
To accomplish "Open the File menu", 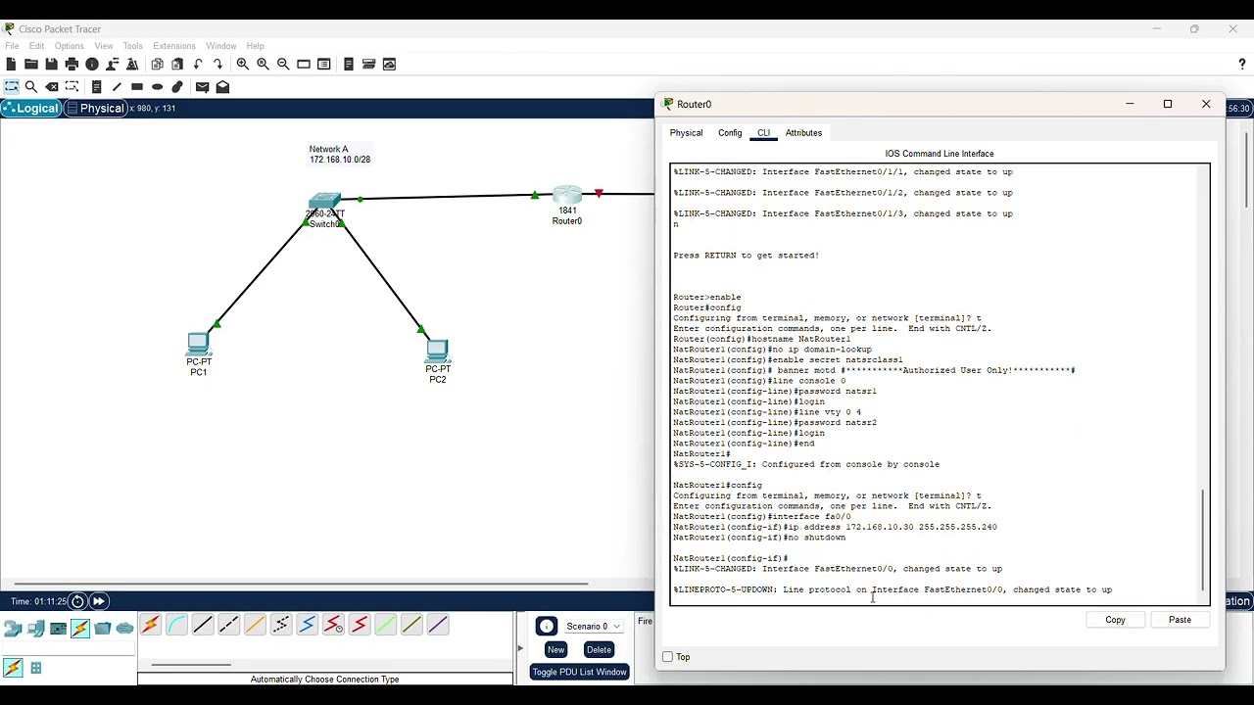I will [x=12, y=46].
